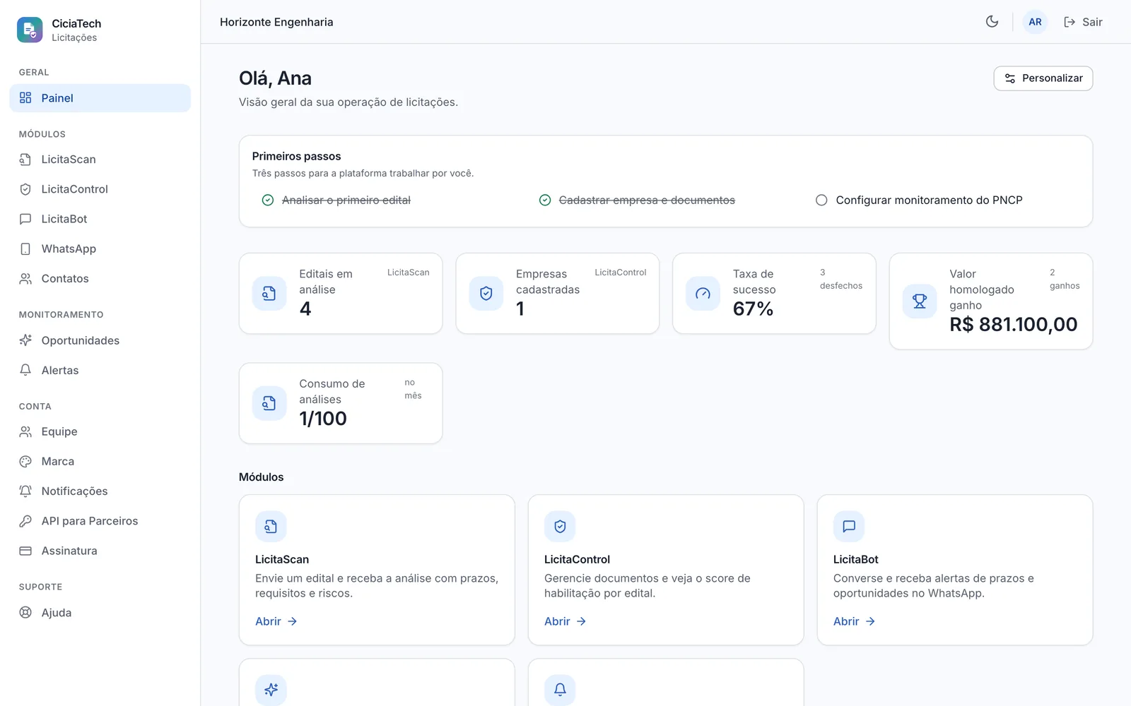
Task: Click the LicitaScan module card icon
Action: 271,527
